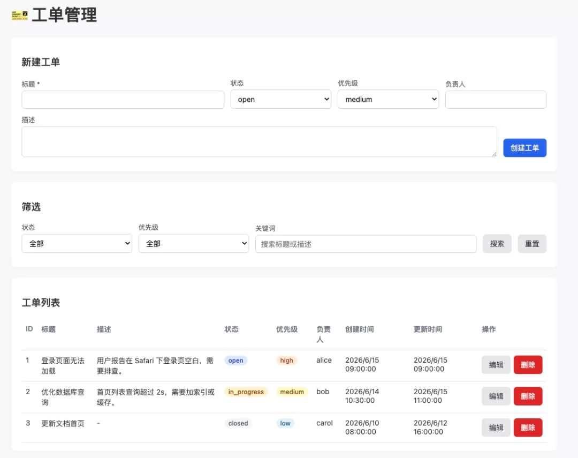This screenshot has width=578, height=458.
Task: Click created time 2026/6/14 10:30:00
Action: click(362, 396)
